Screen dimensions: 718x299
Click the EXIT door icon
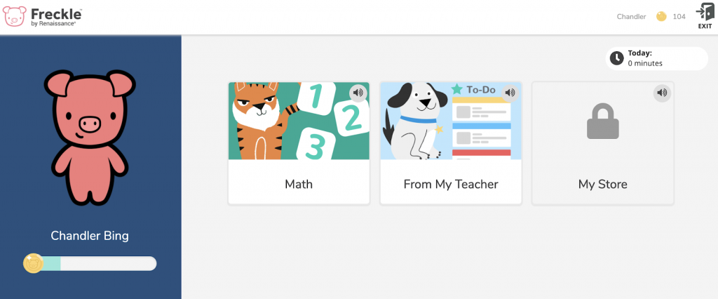[x=704, y=13]
